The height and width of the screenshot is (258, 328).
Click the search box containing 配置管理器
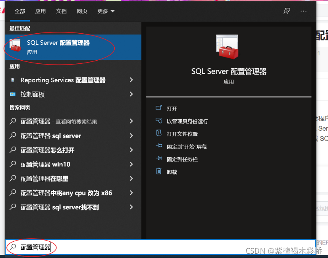160,247
